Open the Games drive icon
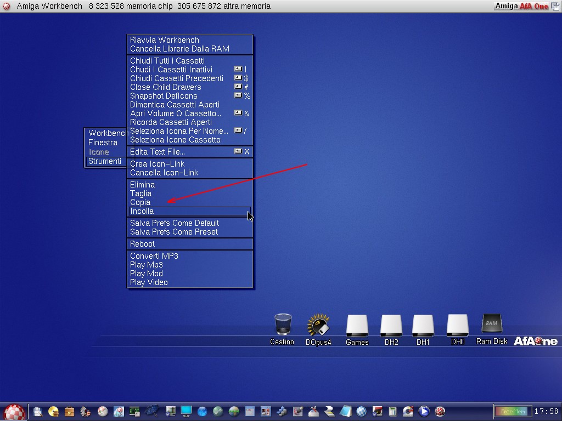 357,326
